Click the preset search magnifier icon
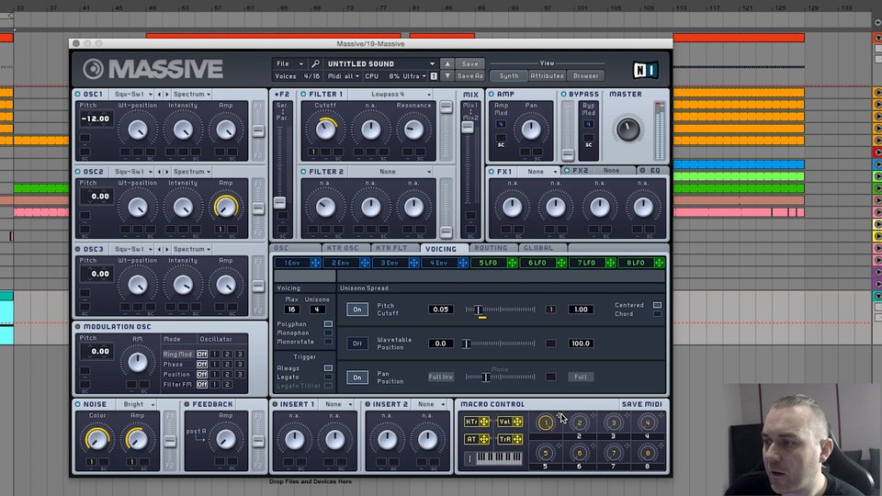The height and width of the screenshot is (496, 882). (x=315, y=63)
